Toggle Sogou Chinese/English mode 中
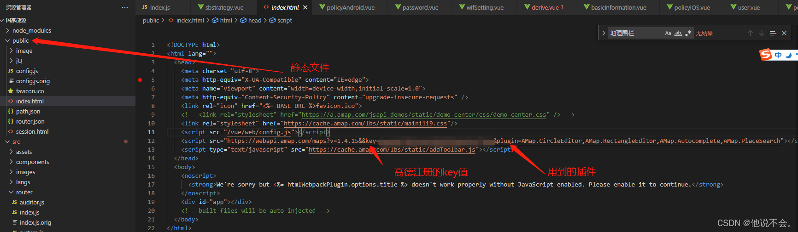This screenshot has height=232, width=798. click(778, 55)
